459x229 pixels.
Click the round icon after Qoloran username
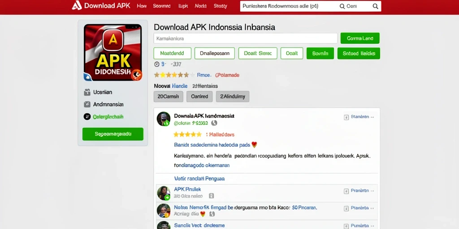214,123
